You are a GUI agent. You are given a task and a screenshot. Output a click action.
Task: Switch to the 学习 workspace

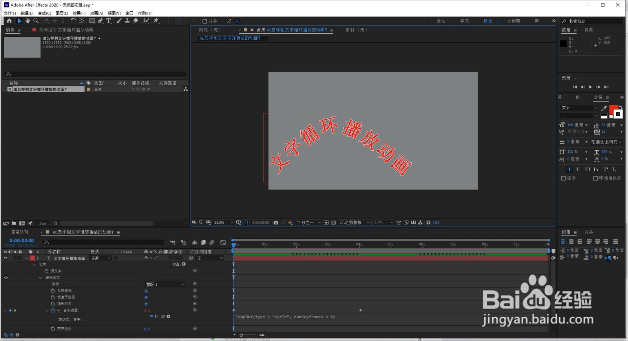tap(465, 21)
